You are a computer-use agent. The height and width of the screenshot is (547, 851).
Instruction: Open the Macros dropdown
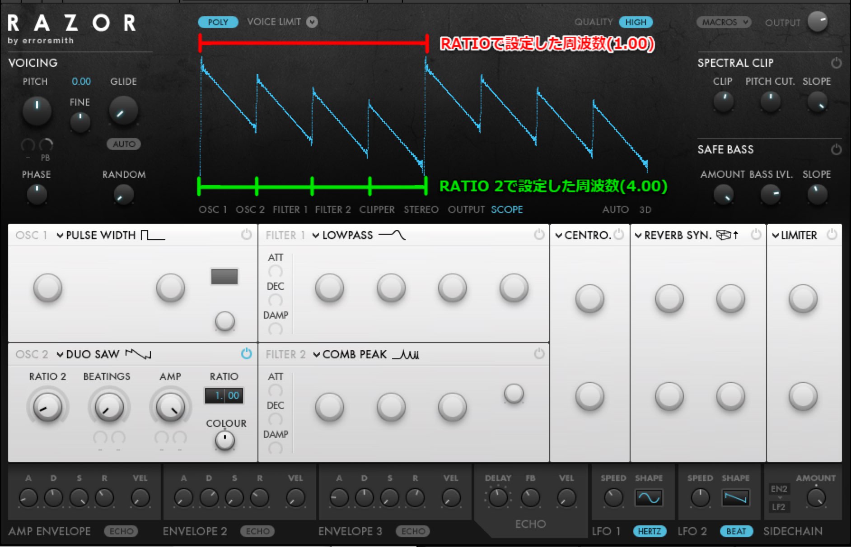[x=724, y=22]
